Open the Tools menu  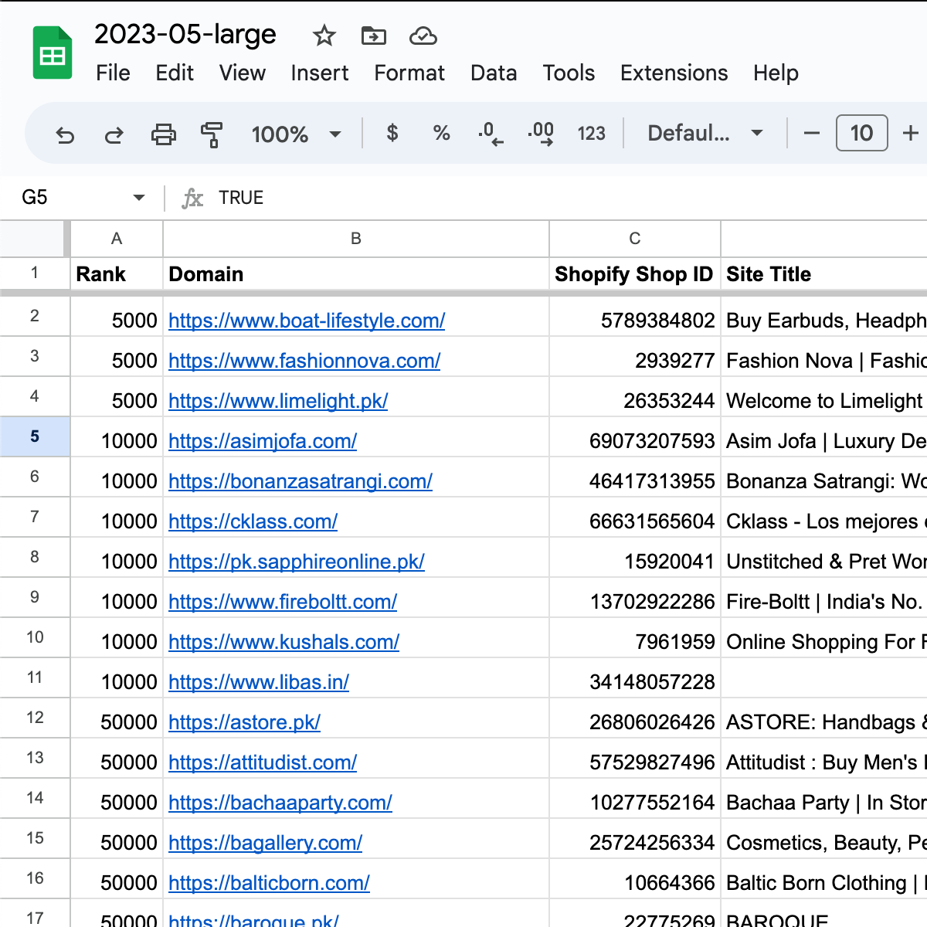click(x=569, y=73)
